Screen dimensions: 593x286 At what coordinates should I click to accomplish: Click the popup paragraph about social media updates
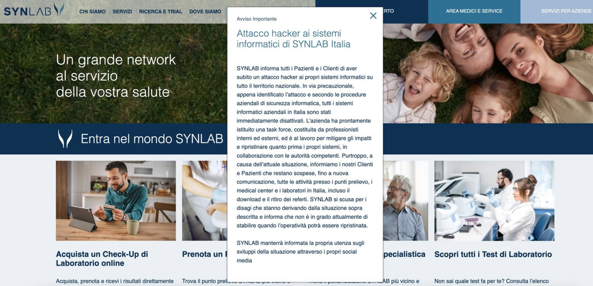coord(301,252)
